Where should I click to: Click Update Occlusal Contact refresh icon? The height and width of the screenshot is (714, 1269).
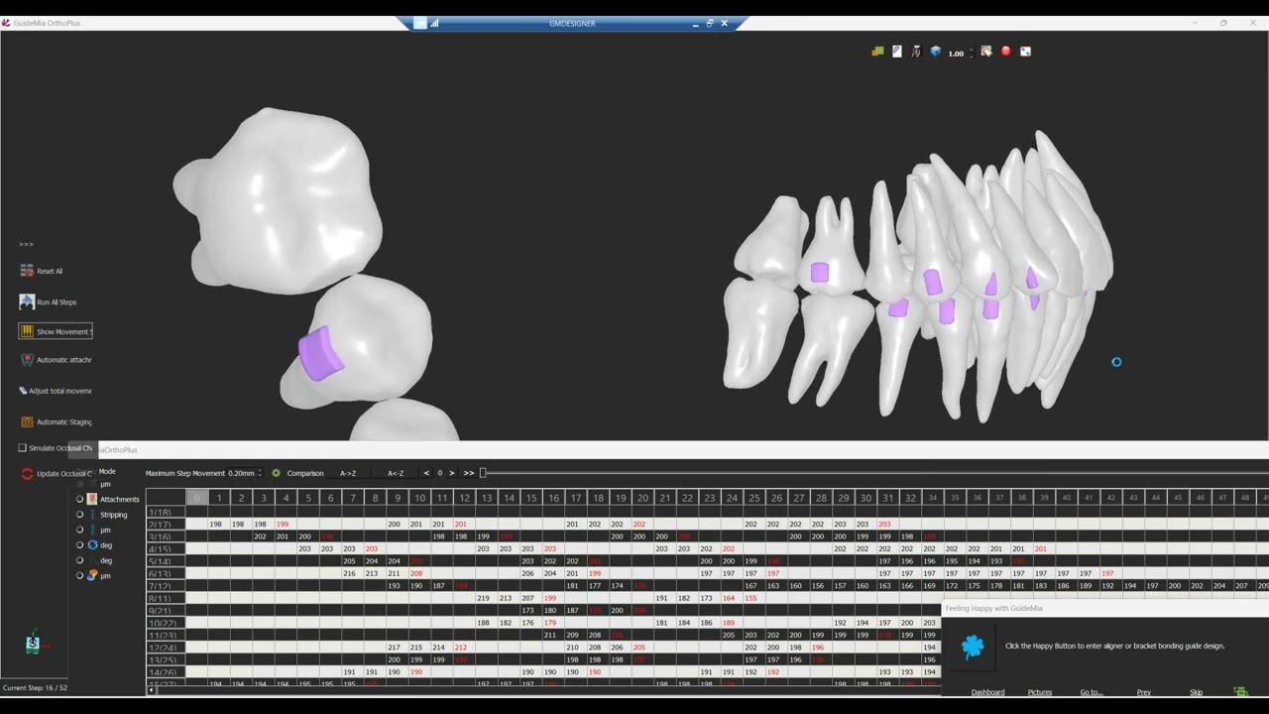[27, 474]
